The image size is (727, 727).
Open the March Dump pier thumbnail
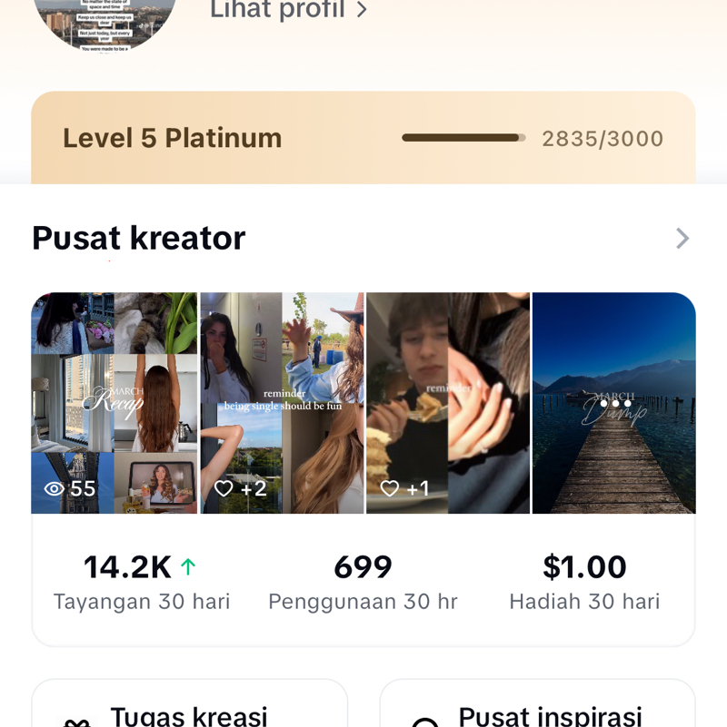tap(614, 436)
